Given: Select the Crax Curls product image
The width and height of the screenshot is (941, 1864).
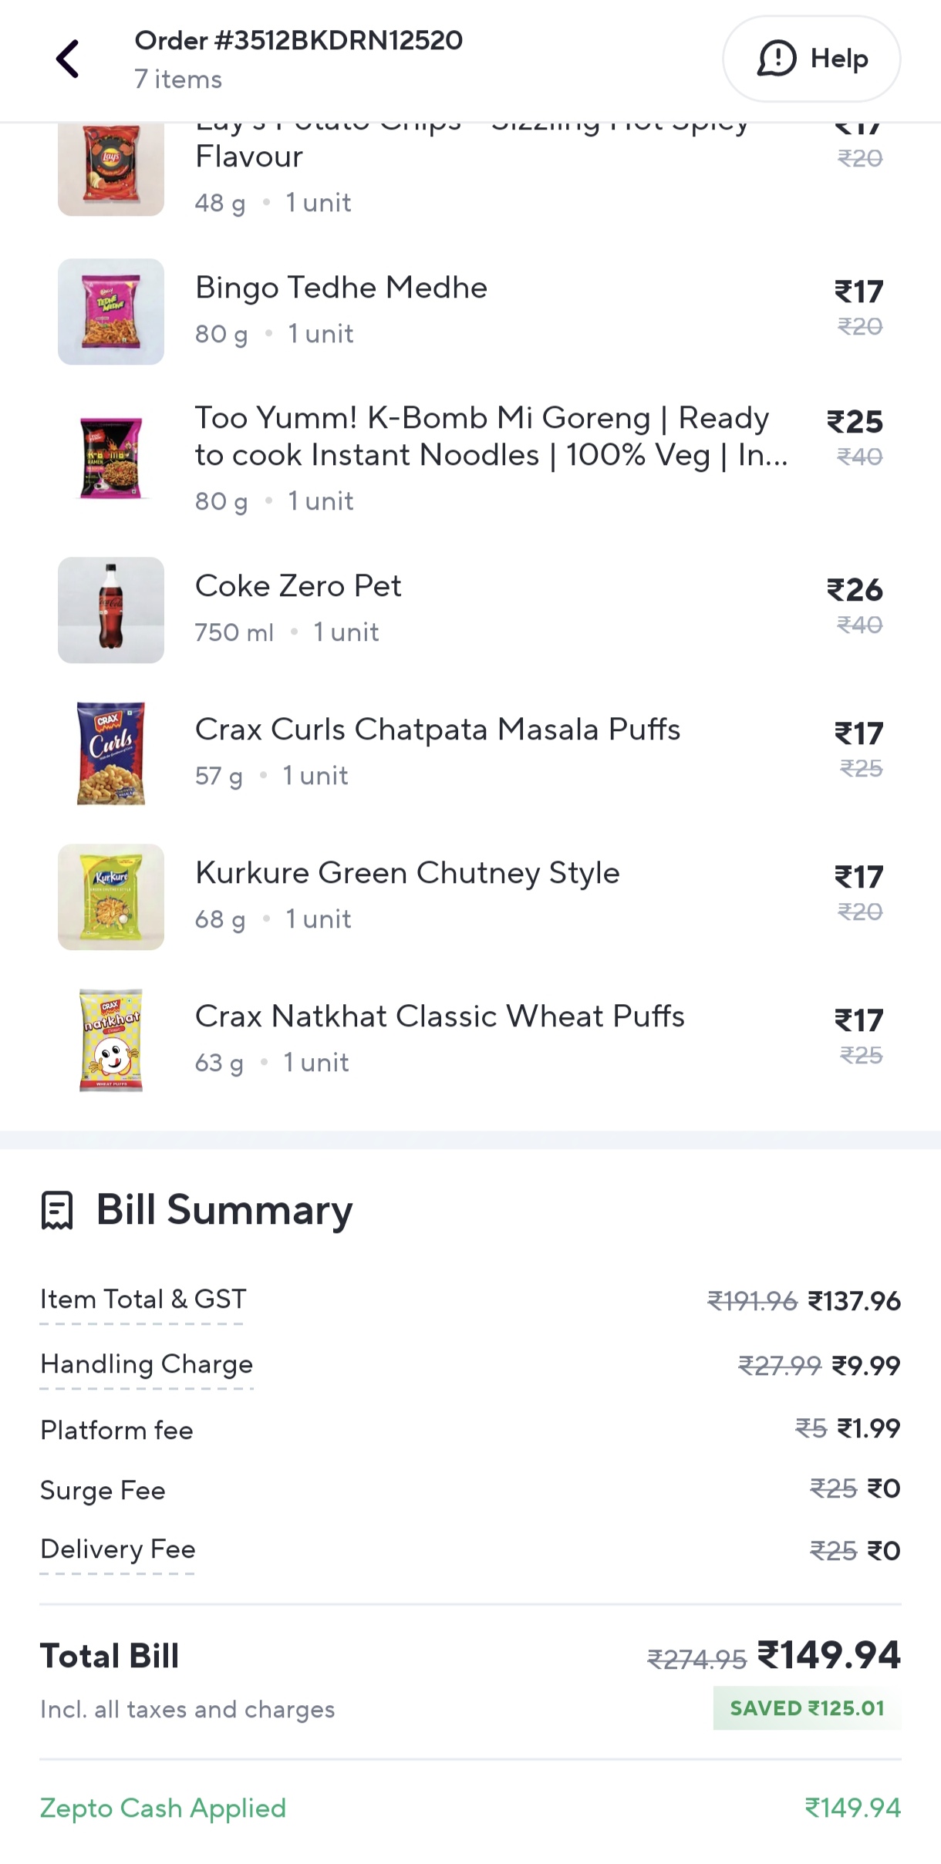Looking at the screenshot, I should [111, 753].
